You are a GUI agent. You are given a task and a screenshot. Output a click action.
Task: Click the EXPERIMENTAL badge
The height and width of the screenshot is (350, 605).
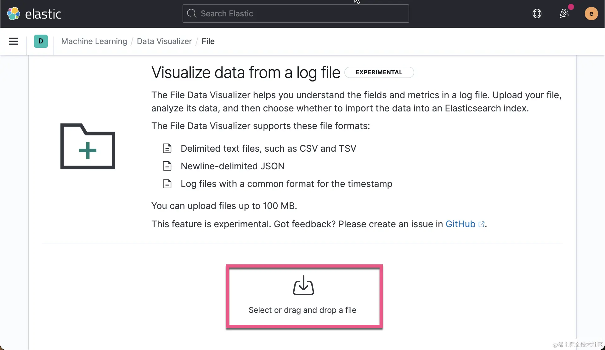tap(379, 72)
